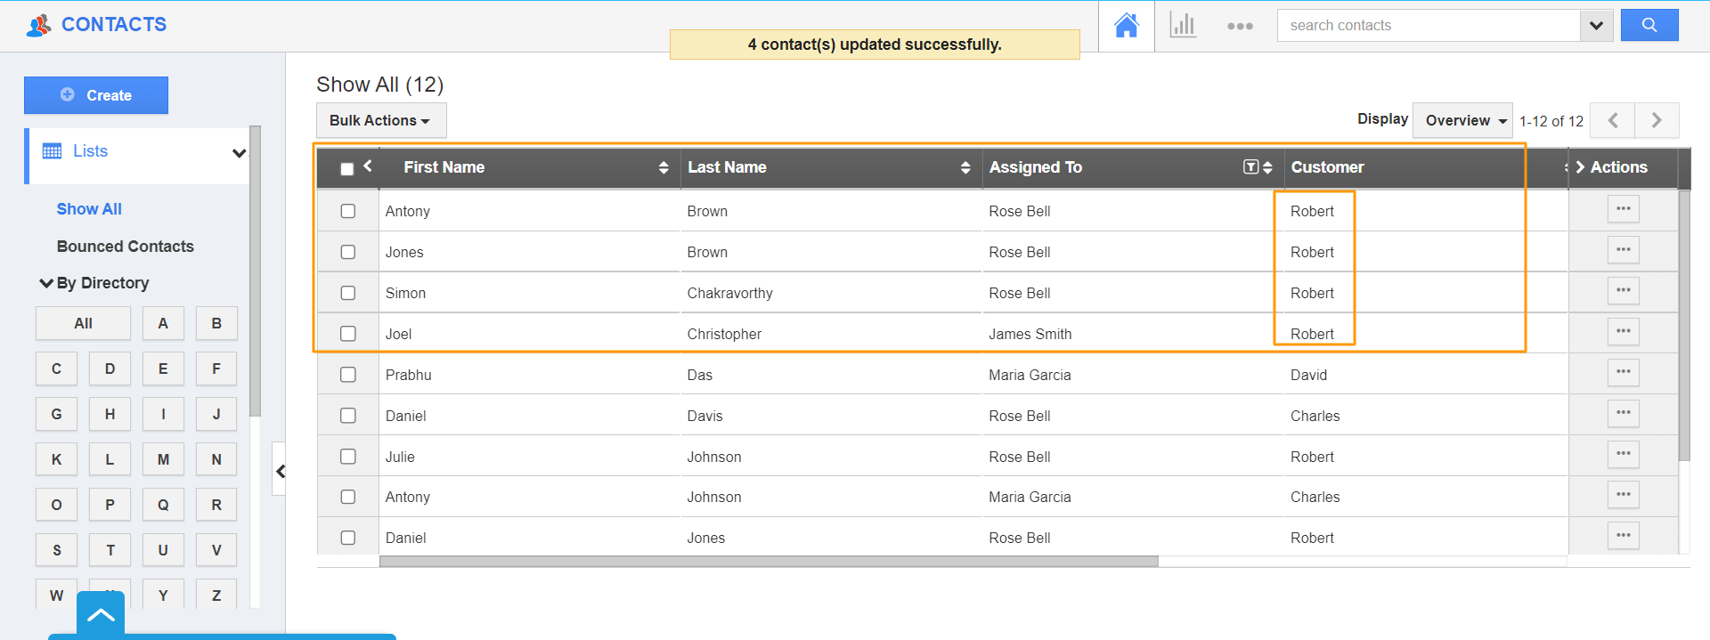The image size is (1710, 640).
Task: Open the Display Overview dropdown
Action: (1462, 120)
